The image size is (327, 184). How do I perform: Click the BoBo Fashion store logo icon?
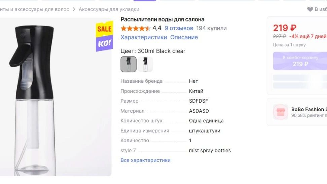[x=281, y=112]
